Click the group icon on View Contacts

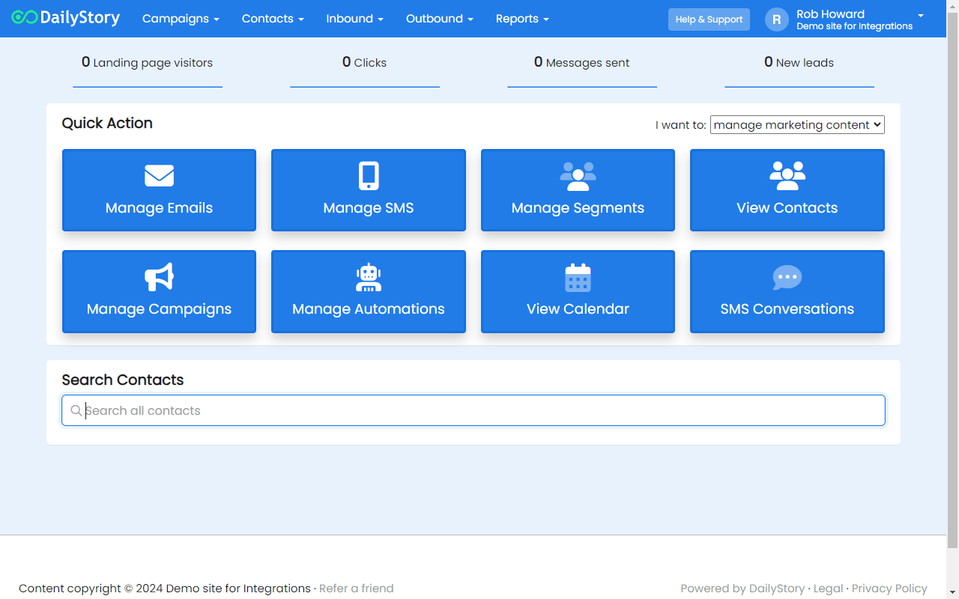(x=787, y=176)
